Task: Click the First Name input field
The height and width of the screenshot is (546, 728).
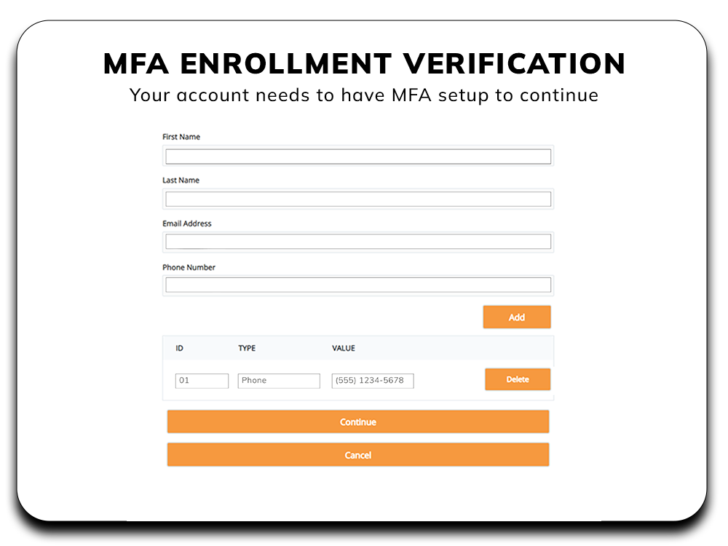Action: pos(357,156)
